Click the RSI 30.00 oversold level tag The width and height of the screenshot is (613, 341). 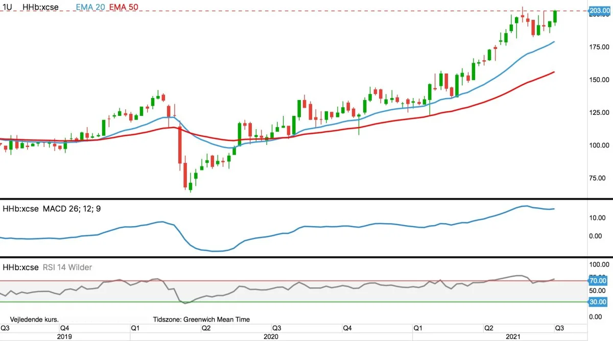coord(598,302)
